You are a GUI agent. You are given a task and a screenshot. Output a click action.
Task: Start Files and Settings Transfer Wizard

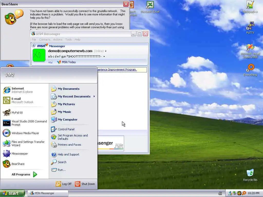pyautogui.click(x=24, y=143)
